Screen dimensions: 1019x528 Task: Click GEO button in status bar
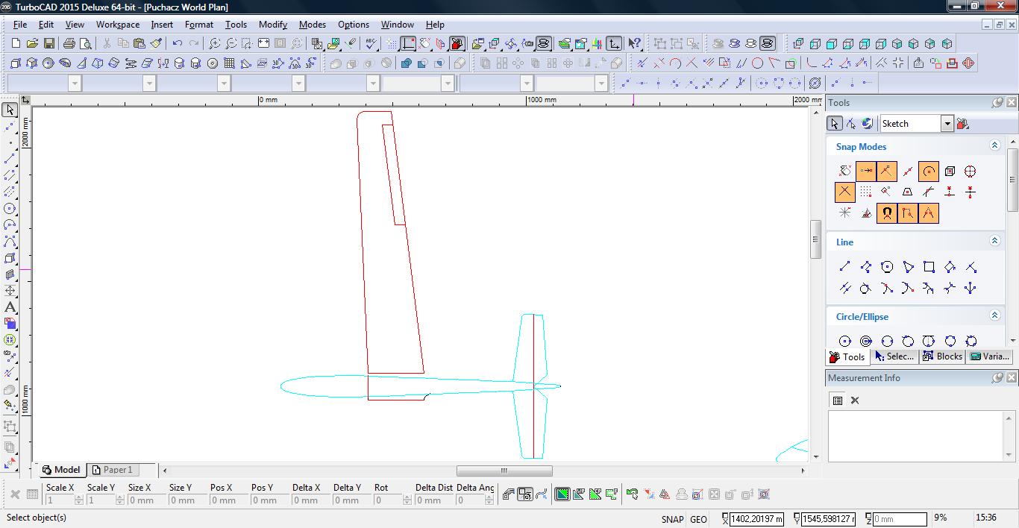click(x=698, y=519)
